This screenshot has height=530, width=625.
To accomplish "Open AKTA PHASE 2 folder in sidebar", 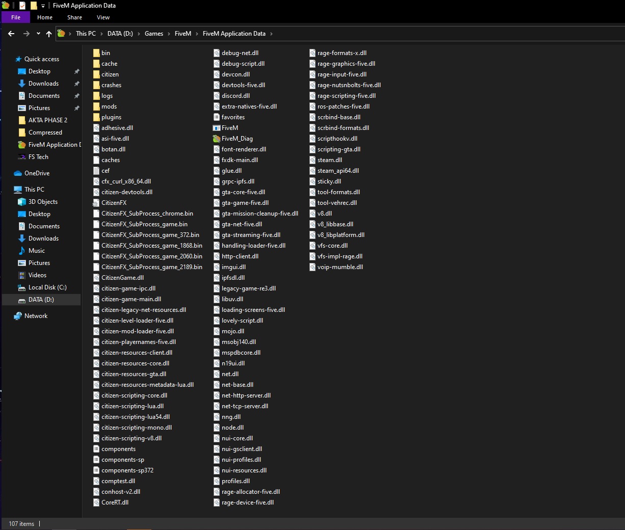I will [47, 120].
